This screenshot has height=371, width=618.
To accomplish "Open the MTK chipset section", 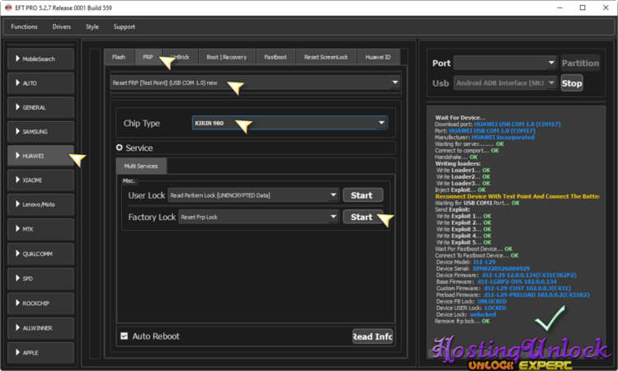I will [41, 228].
